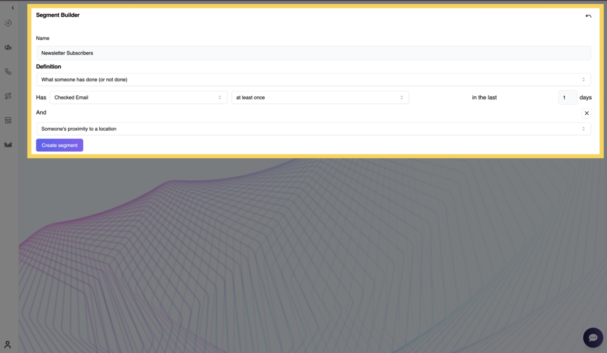607x353 pixels.
Task: Click the days number input field
Action: (568, 98)
